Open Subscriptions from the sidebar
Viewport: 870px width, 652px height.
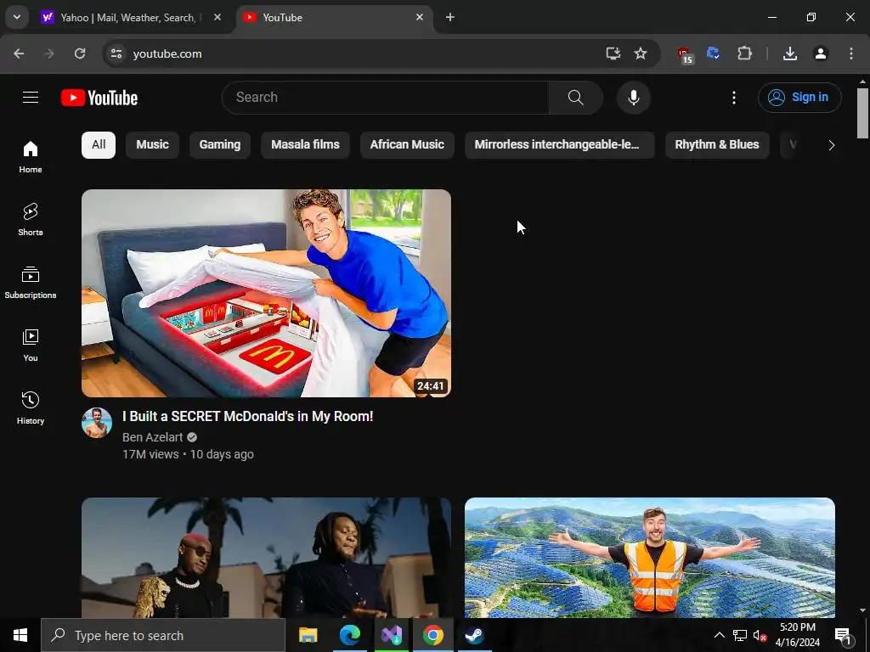[31, 282]
